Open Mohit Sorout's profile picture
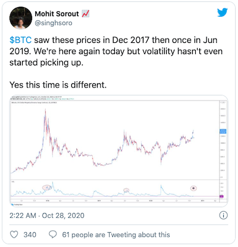The height and width of the screenshot is (247, 238). pos(21,18)
